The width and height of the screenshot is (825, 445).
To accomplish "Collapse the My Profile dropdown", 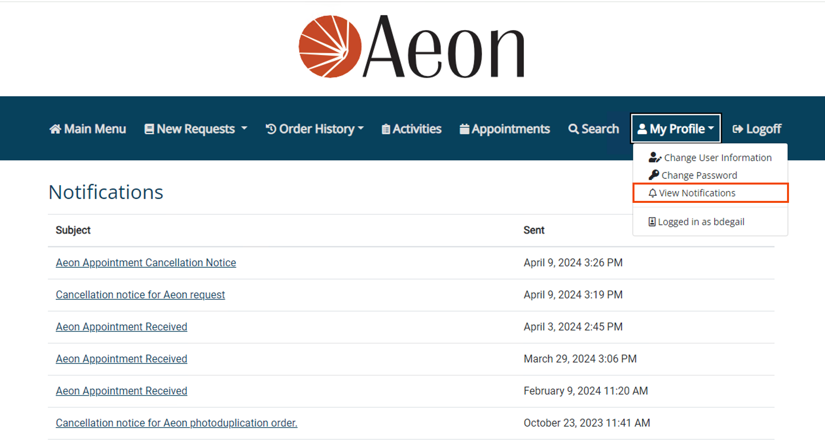I will pyautogui.click(x=675, y=128).
